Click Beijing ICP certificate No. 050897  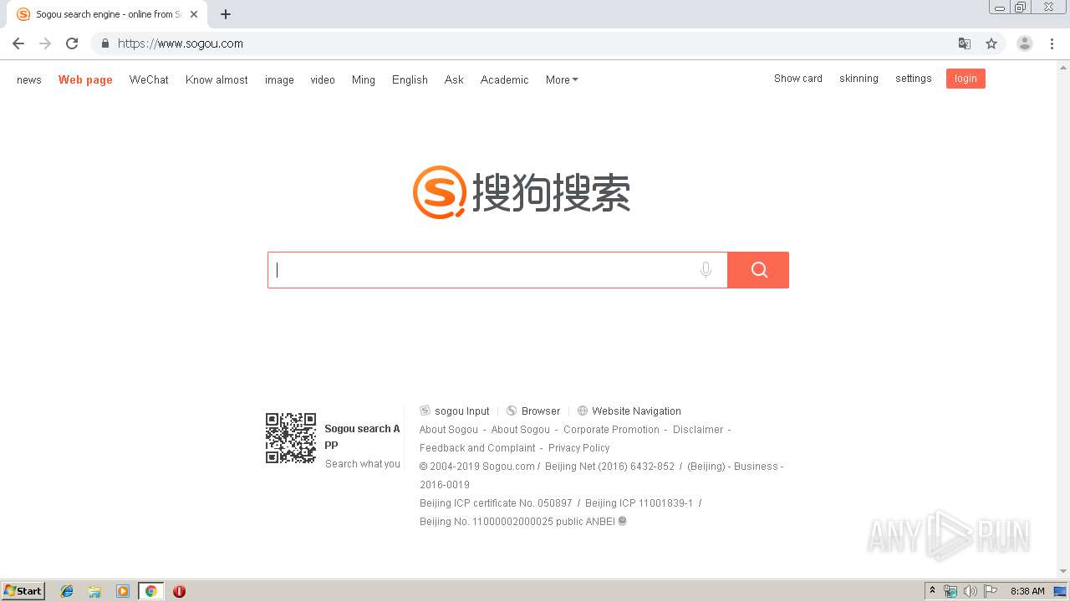[x=496, y=503]
